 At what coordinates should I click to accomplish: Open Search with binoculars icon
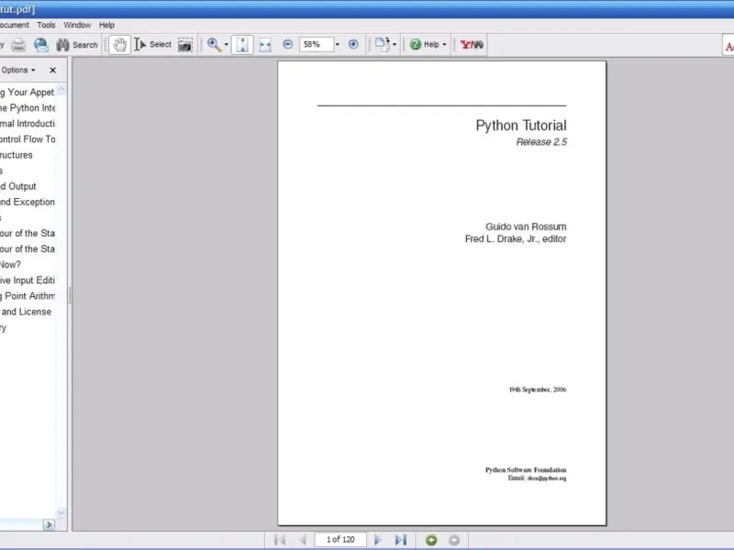point(77,45)
